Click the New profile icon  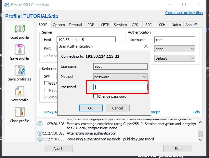click(x=20, y=91)
